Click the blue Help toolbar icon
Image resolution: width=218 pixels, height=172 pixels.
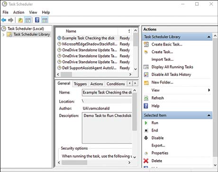37,20
